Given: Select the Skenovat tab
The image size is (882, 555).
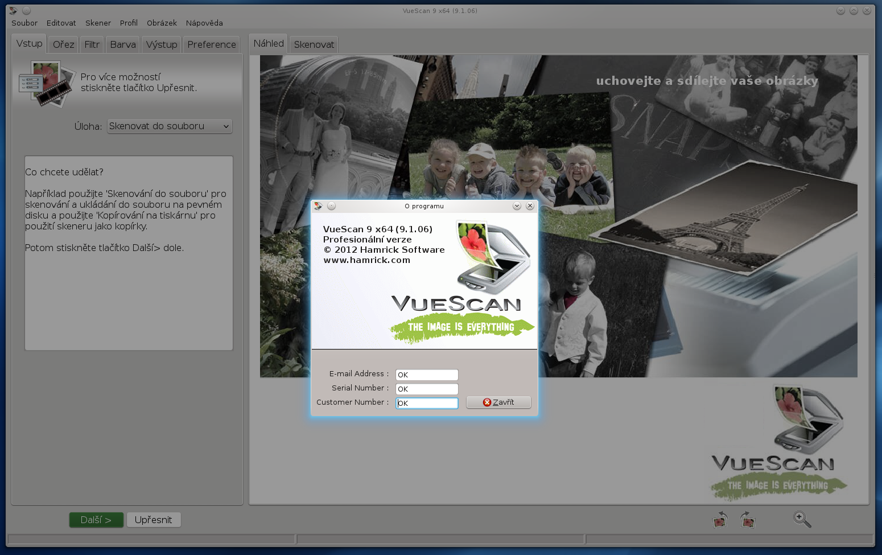Looking at the screenshot, I should [x=314, y=44].
